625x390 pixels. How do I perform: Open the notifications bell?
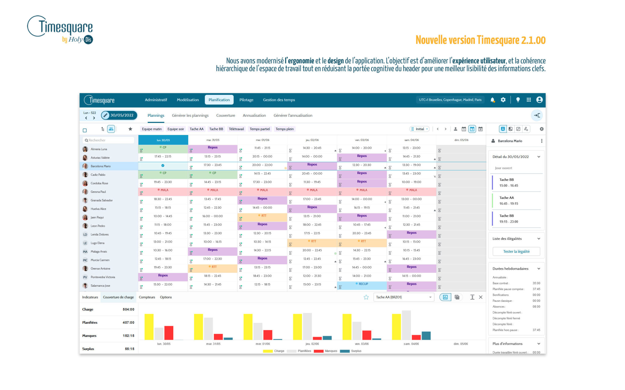(x=492, y=100)
